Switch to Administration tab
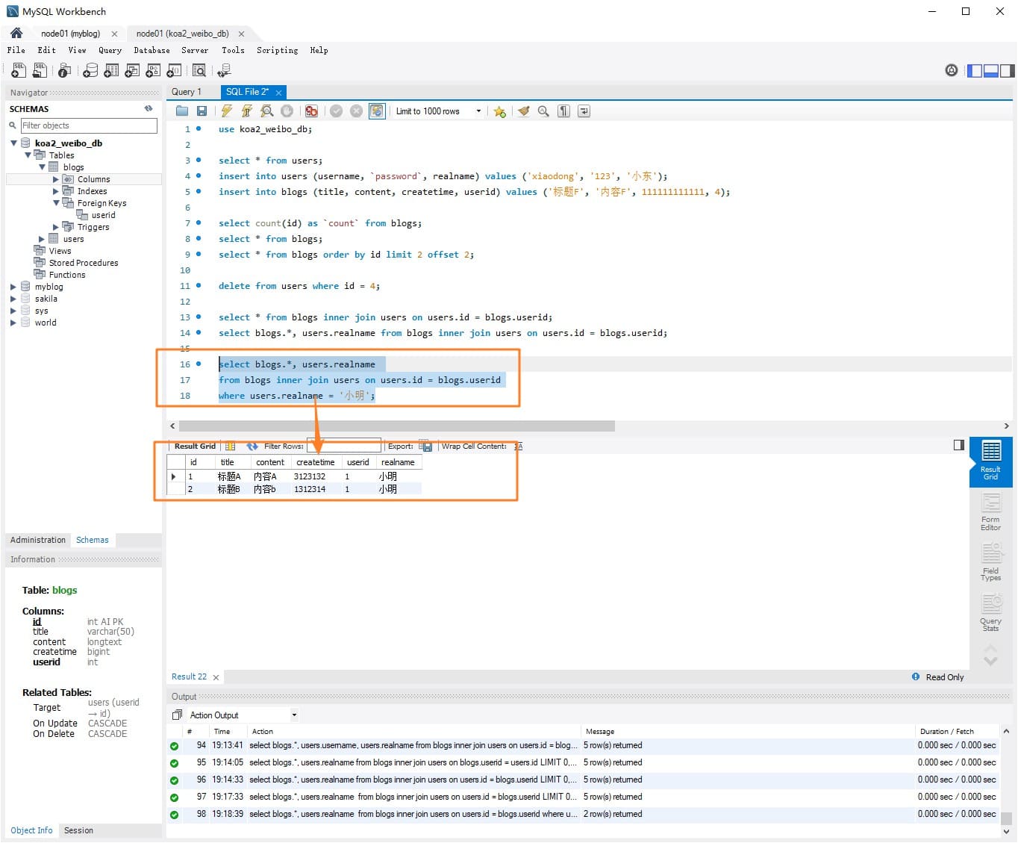Viewport: 1018px width, 843px height. tap(38, 540)
